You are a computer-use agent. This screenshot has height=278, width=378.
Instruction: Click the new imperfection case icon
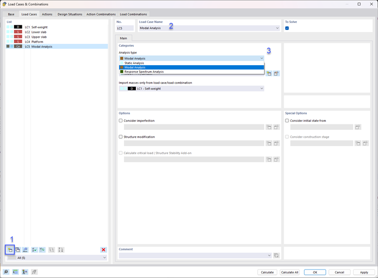click(269, 127)
